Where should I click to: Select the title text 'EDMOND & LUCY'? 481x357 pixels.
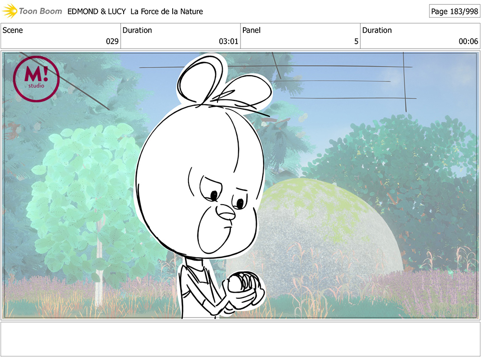tap(97, 12)
